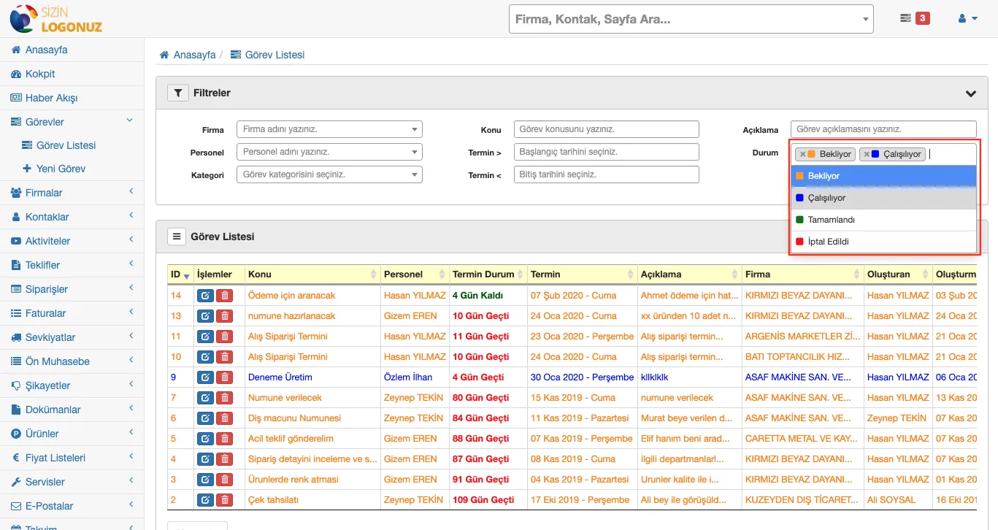Viewport: 998px width, 530px height.
Task: Select the İptal Edildi status option
Action: coord(883,242)
